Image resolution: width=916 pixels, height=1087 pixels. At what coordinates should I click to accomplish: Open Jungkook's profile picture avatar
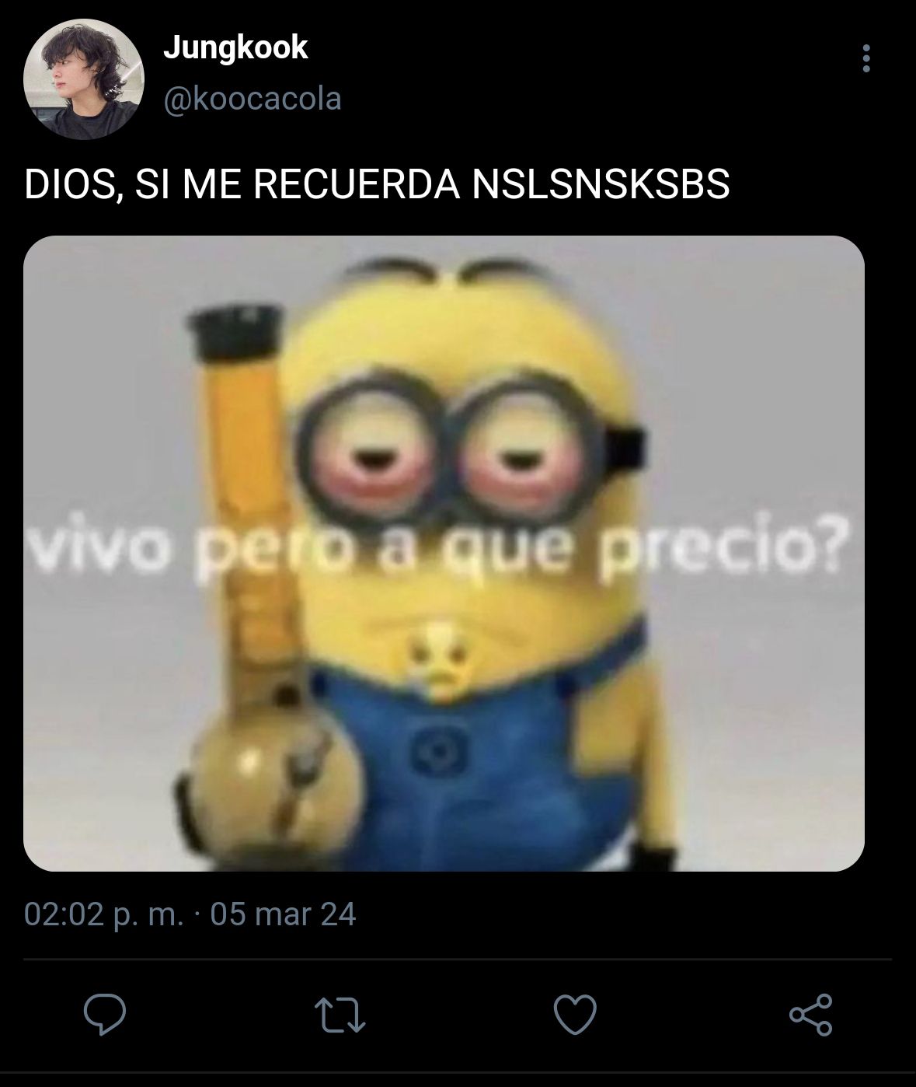pyautogui.click(x=84, y=79)
